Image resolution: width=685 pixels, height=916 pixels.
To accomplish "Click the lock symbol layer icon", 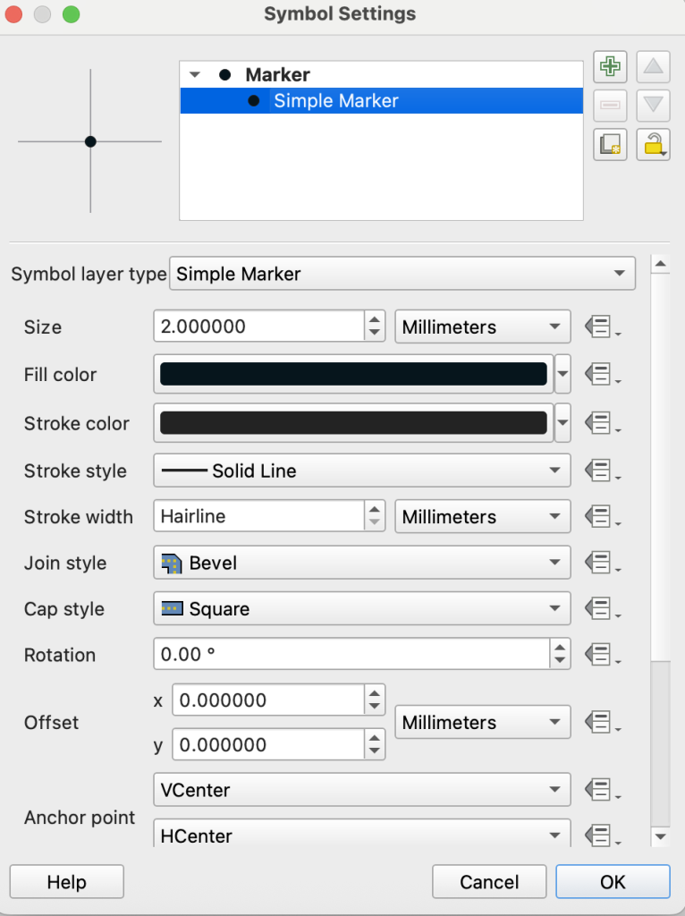I will pyautogui.click(x=654, y=144).
